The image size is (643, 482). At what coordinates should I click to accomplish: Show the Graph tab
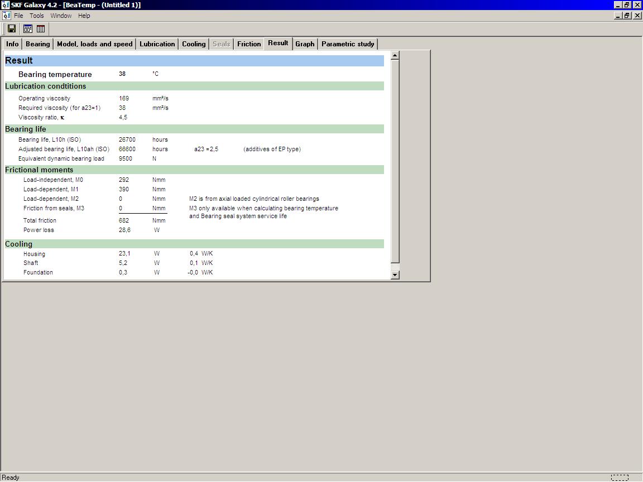(x=305, y=44)
